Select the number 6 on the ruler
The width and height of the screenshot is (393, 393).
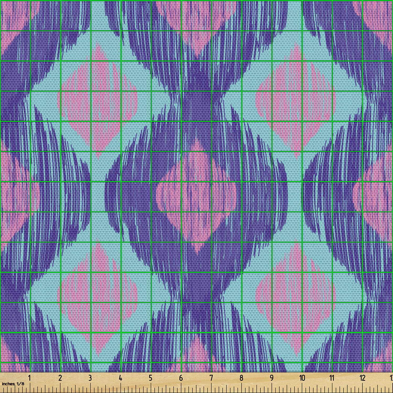(x=181, y=378)
